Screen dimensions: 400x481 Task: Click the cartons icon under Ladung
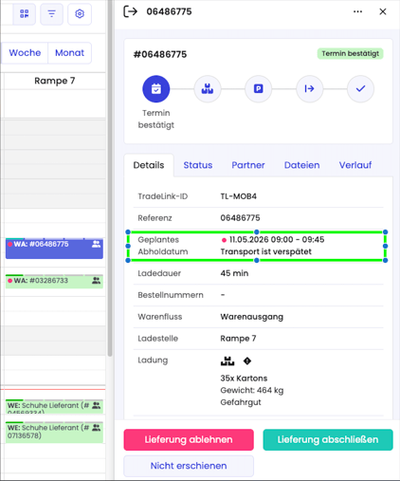pyautogui.click(x=227, y=361)
